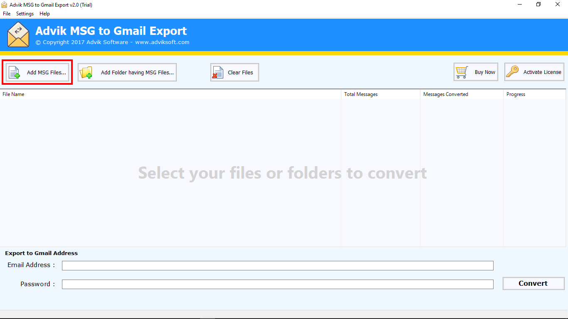Open the File menu
This screenshot has width=568, height=319.
pos(7,14)
